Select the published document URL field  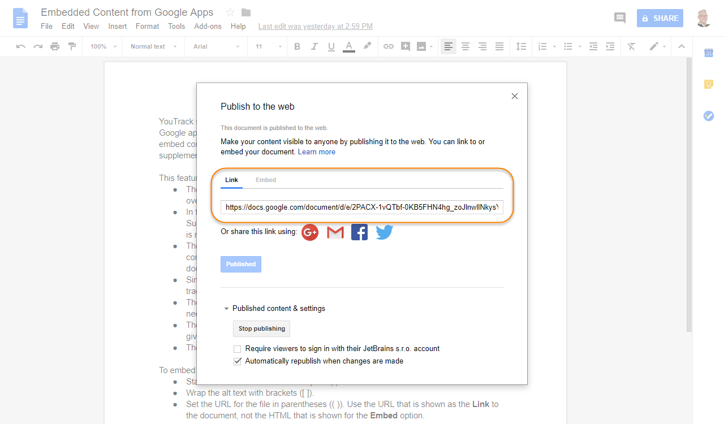[x=362, y=207]
